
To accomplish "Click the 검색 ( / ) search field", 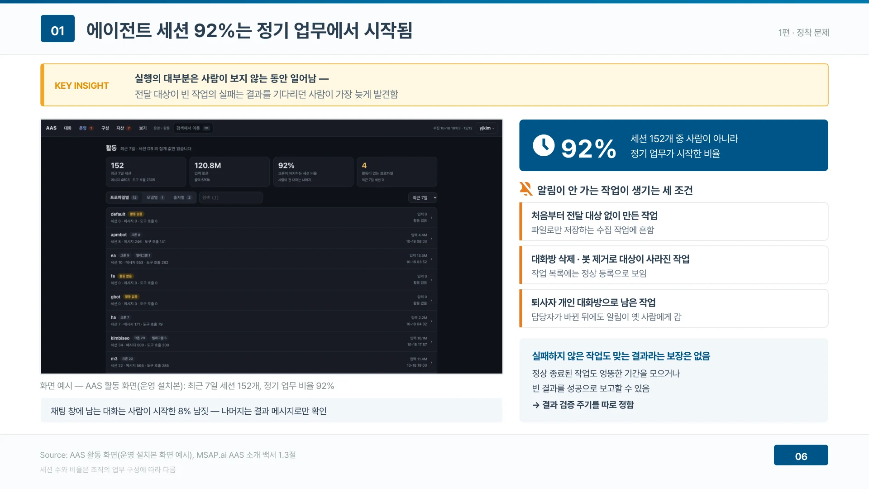I will pyautogui.click(x=231, y=197).
